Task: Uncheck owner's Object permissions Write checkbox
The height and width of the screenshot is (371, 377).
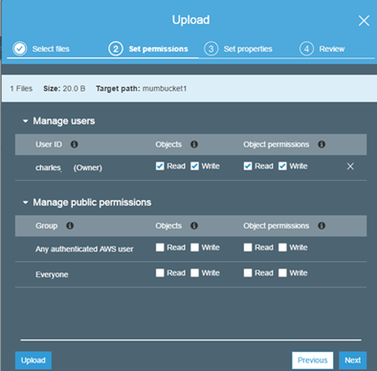Action: coord(282,166)
